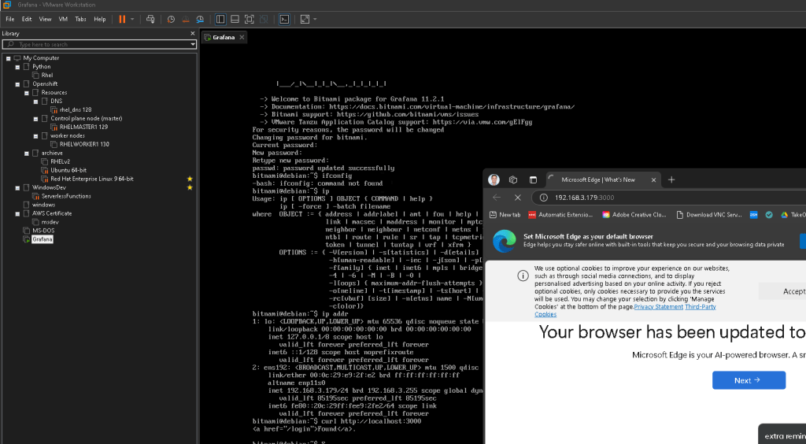This screenshot has width=806, height=444.
Task: Click Take Snapshot clock icon
Action: pyautogui.click(x=171, y=19)
